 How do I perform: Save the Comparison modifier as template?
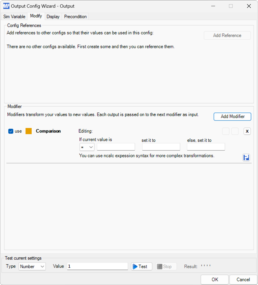point(246,157)
